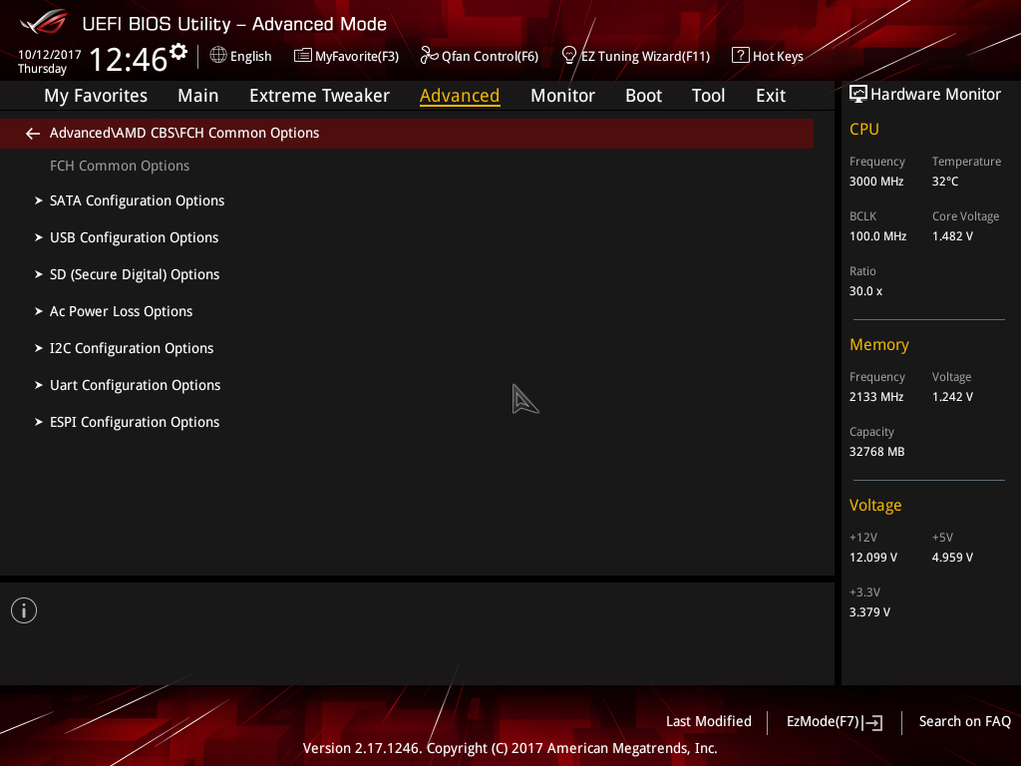Click the date 10/12/2017
Viewport: 1021px width, 766px height.
pos(50,55)
